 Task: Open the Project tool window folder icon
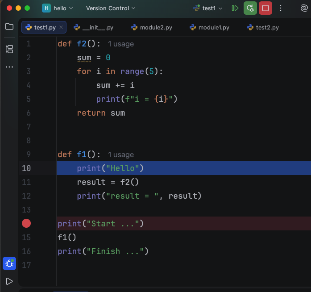(x=9, y=26)
